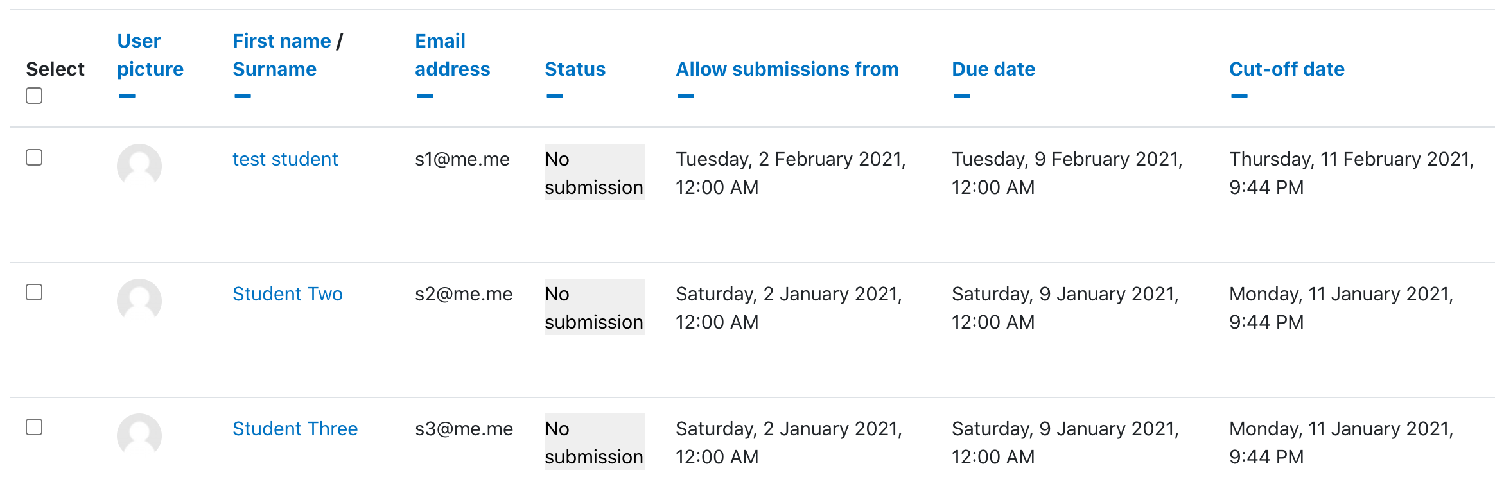Viewport: 1495px width, 502px height.
Task: Sort table by Email address
Action: (452, 55)
